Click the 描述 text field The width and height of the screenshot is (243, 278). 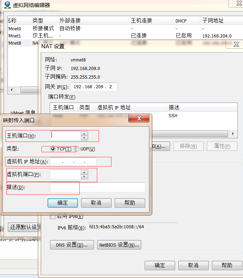click(x=98, y=187)
